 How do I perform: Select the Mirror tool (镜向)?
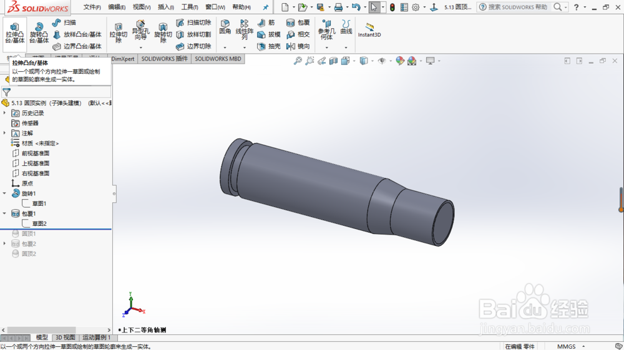coord(298,47)
